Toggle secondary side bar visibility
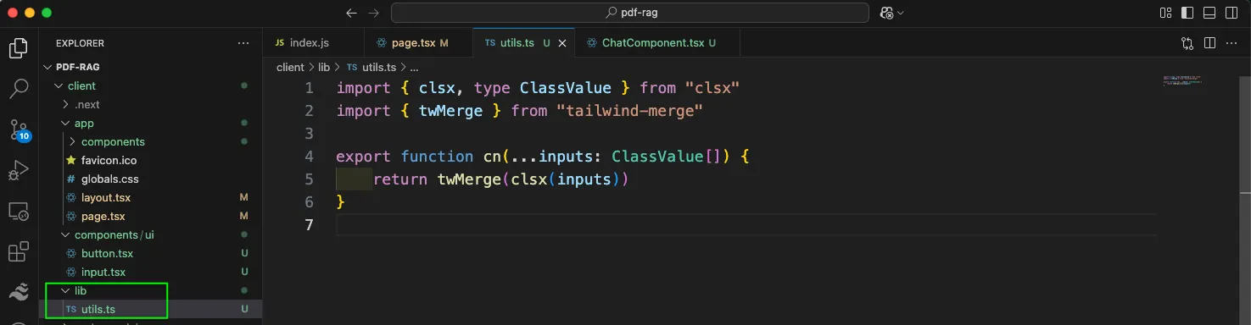 click(1232, 13)
